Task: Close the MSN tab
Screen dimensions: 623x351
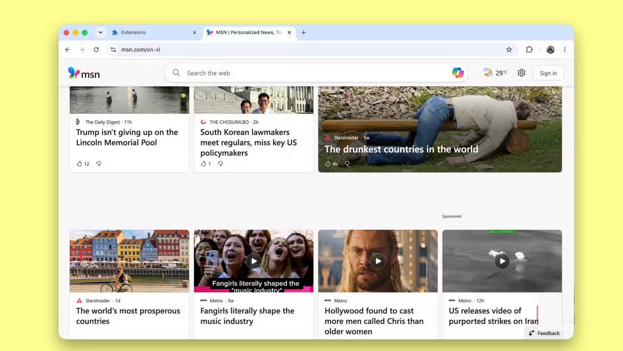Action: 289,32
